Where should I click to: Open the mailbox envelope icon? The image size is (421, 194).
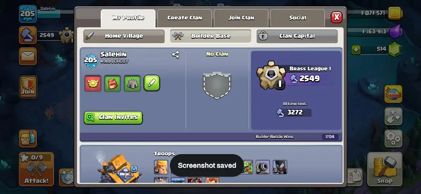28,56
